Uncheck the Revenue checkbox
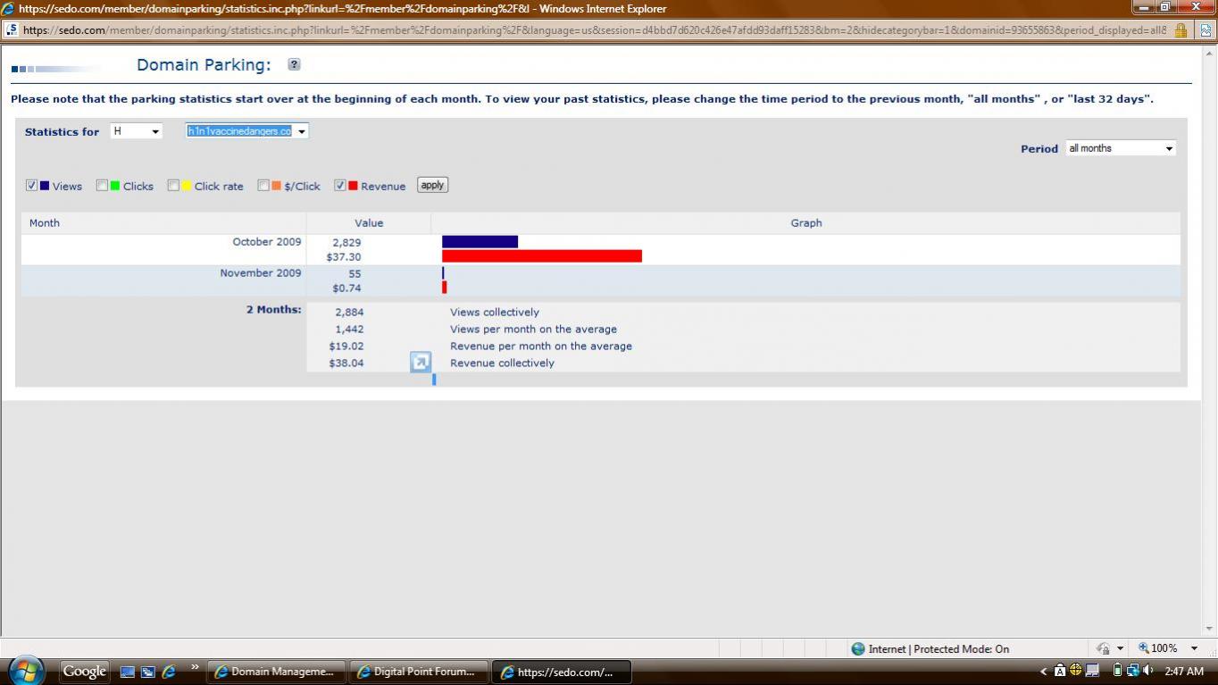Viewport: 1218px width, 685px height. click(x=340, y=186)
